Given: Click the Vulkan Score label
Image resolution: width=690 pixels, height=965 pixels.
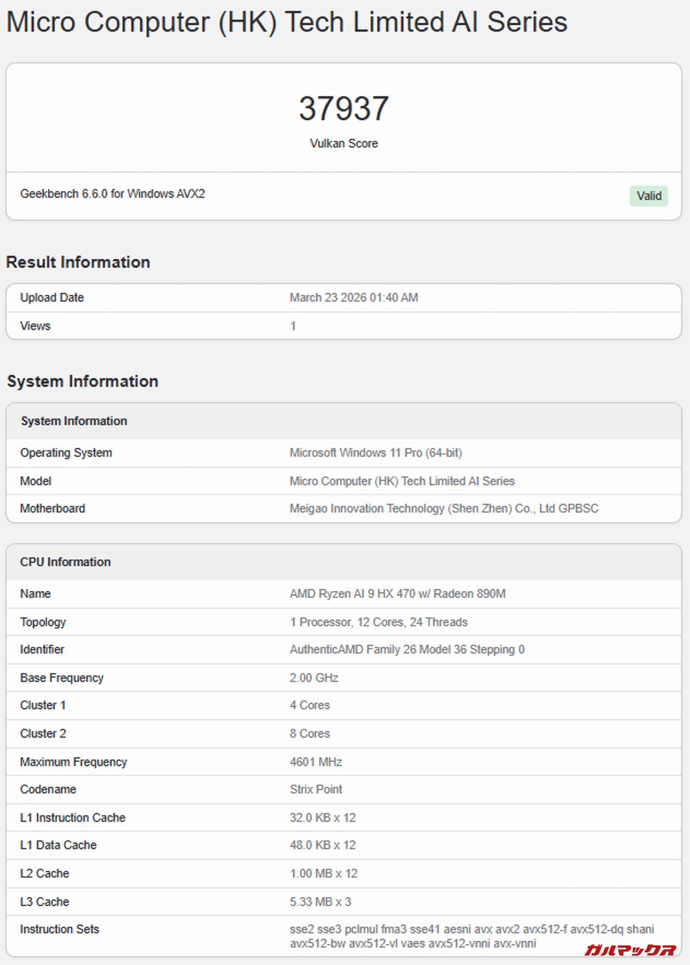Looking at the screenshot, I should tap(343, 143).
